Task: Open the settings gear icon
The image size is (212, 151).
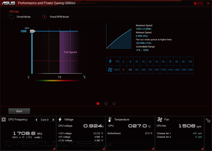Action: pos(208,120)
